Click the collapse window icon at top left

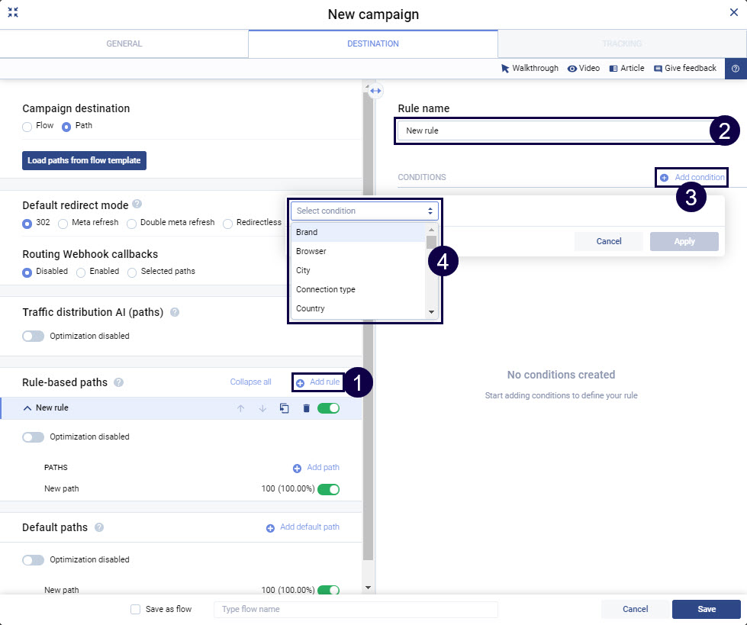pos(13,13)
